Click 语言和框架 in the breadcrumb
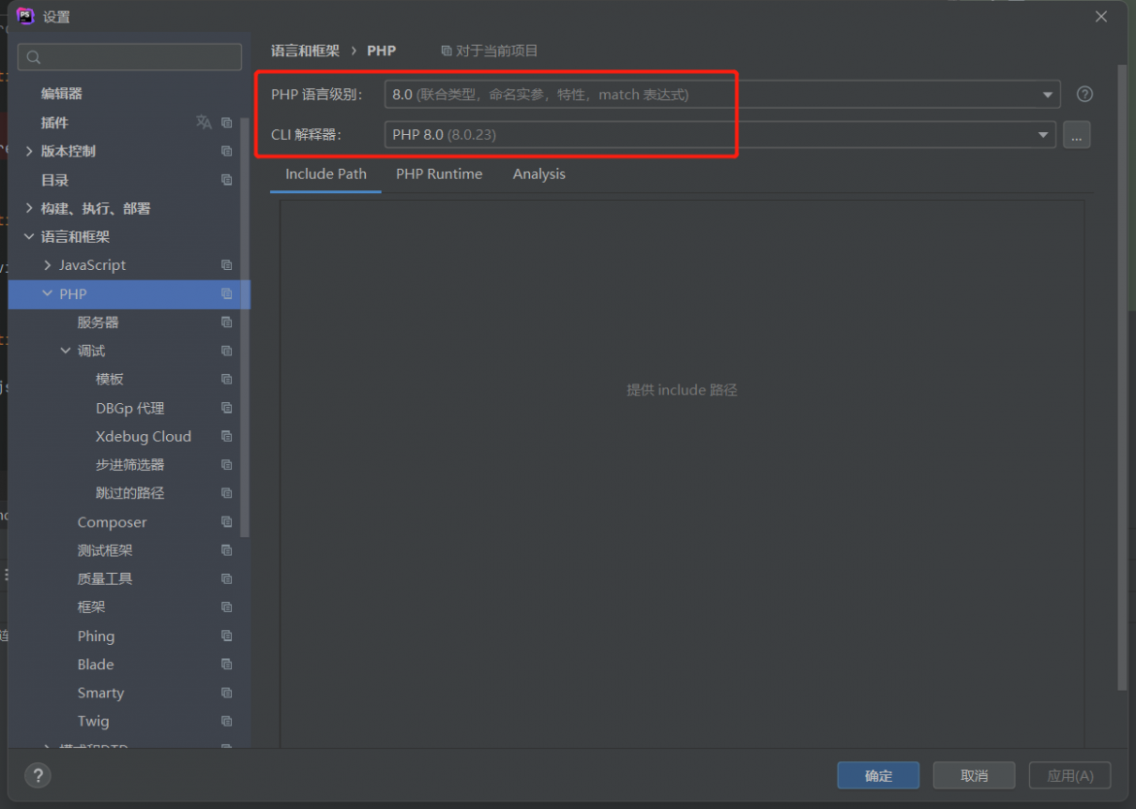Screen dimensions: 1136x809 pyautogui.click(x=305, y=51)
